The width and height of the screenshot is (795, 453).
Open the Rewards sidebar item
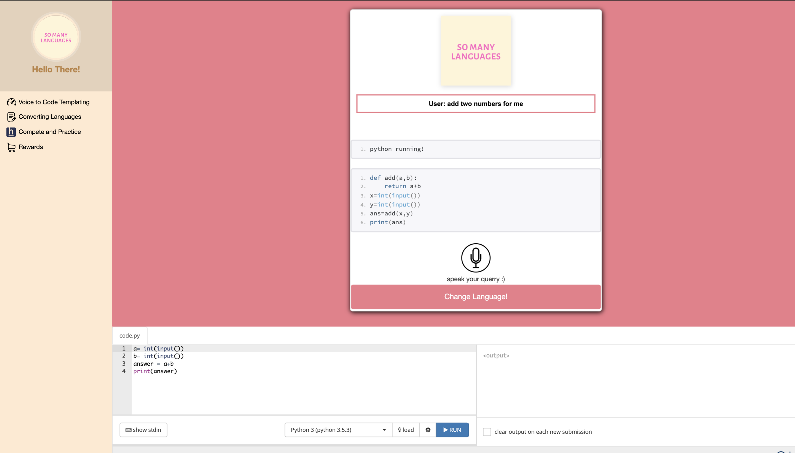coord(31,147)
